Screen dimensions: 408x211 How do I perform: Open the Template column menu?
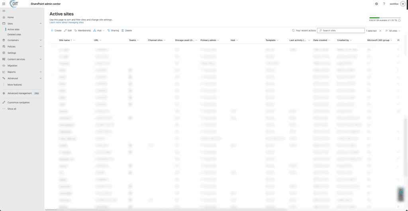(272, 40)
